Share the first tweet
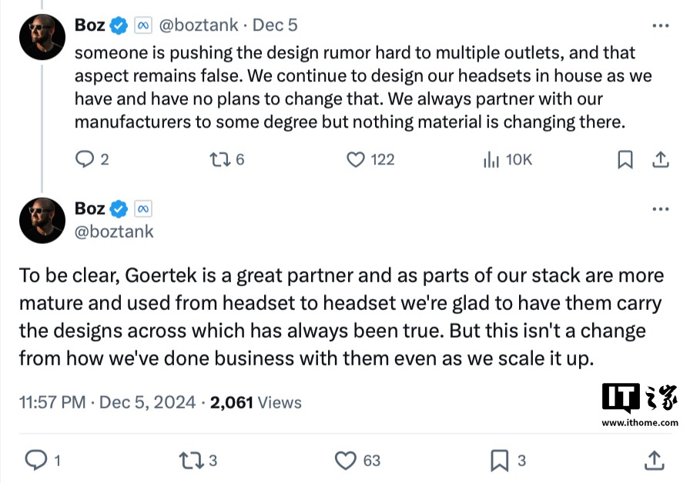690x483 pixels. click(x=660, y=159)
